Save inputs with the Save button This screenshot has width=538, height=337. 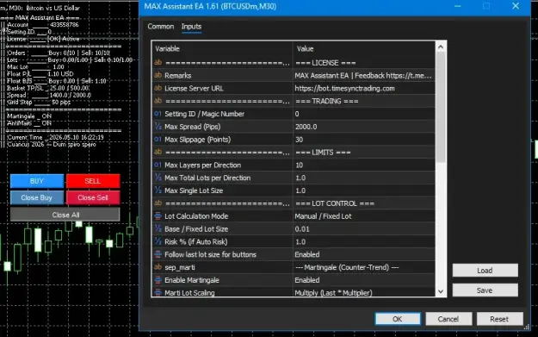(x=485, y=290)
